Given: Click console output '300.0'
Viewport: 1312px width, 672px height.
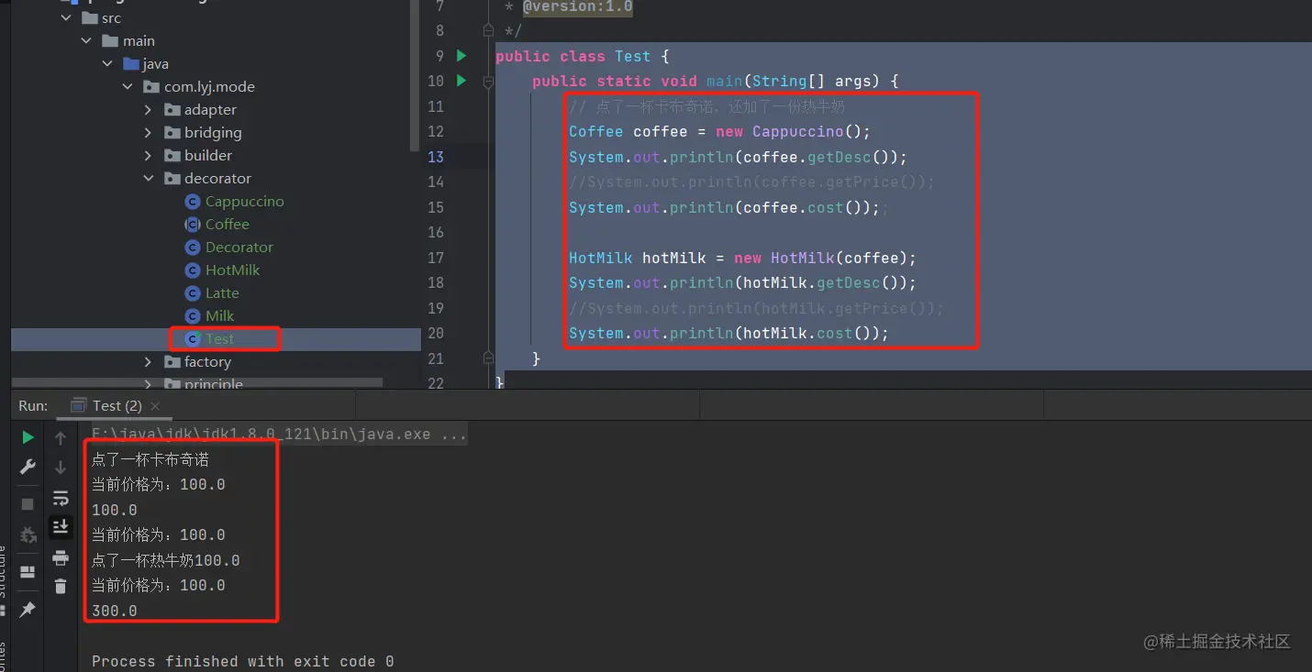Looking at the screenshot, I should pos(115,611).
